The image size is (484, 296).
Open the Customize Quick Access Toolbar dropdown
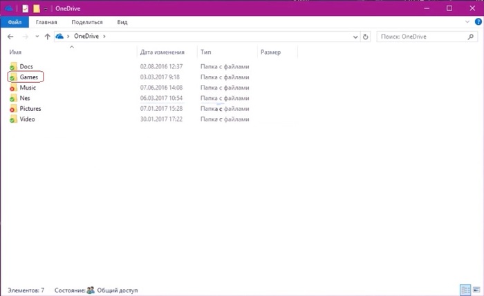click(x=46, y=9)
